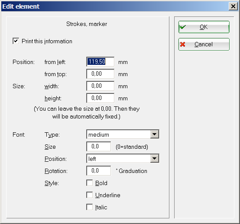This screenshot has width=240, height=224.
Task: Select the height size field
Action: (100, 98)
